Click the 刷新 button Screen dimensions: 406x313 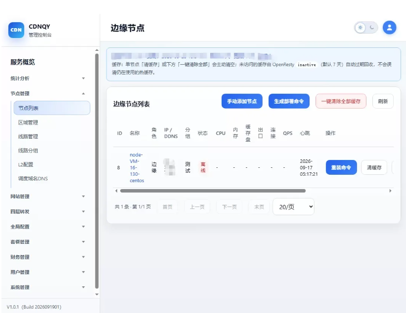click(383, 101)
